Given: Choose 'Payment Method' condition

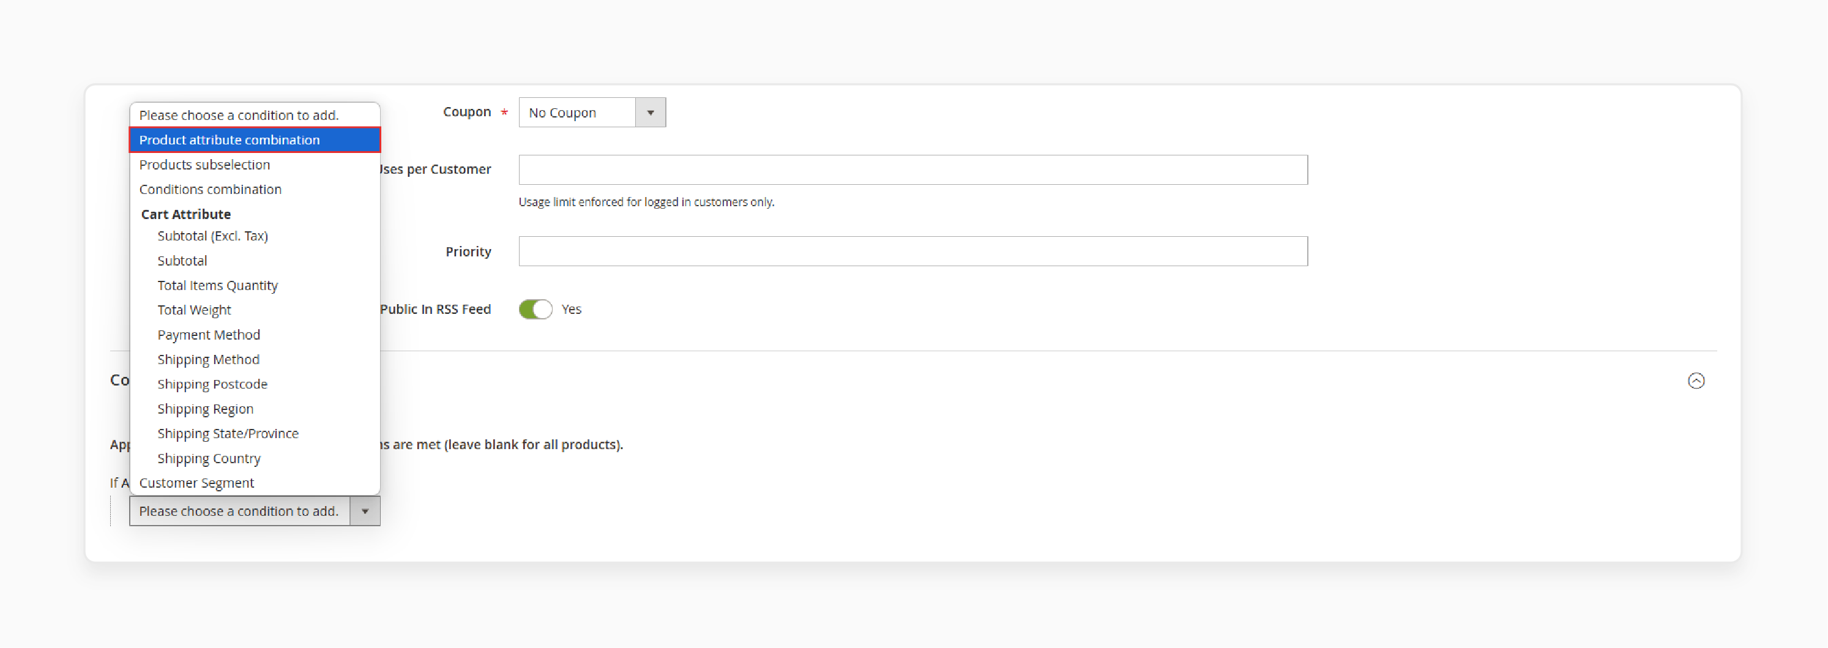Looking at the screenshot, I should [255, 335].
